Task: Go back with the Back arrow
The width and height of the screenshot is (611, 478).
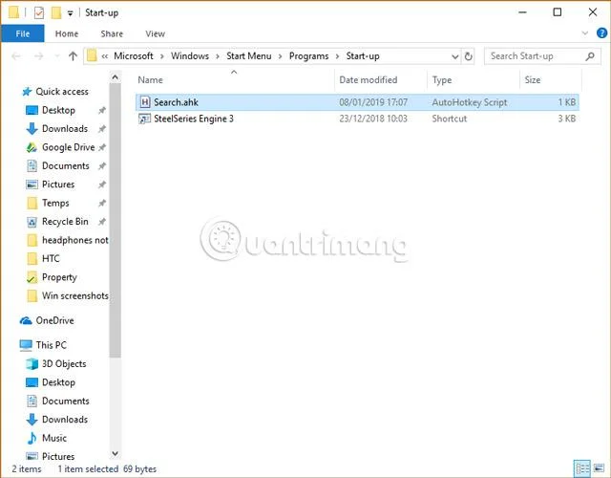Action: (x=16, y=56)
